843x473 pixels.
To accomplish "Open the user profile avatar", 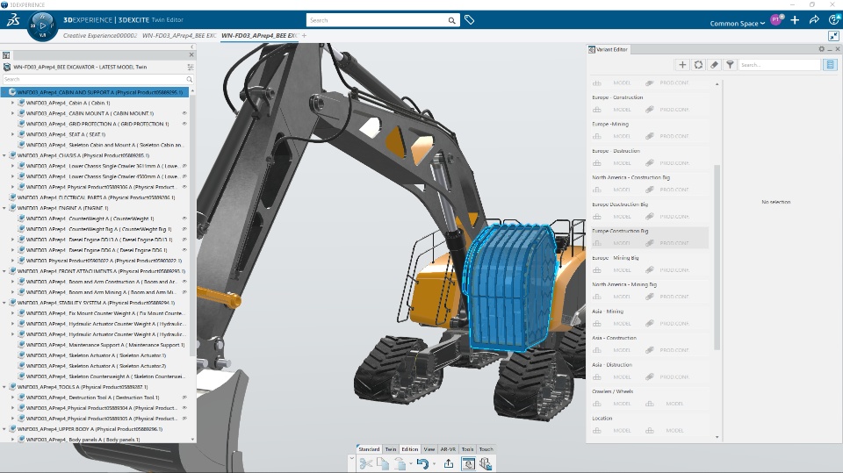I will tap(775, 20).
